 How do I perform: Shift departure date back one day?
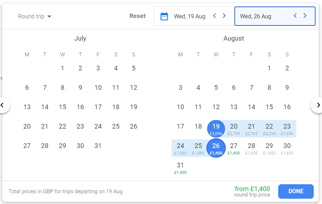(214, 16)
